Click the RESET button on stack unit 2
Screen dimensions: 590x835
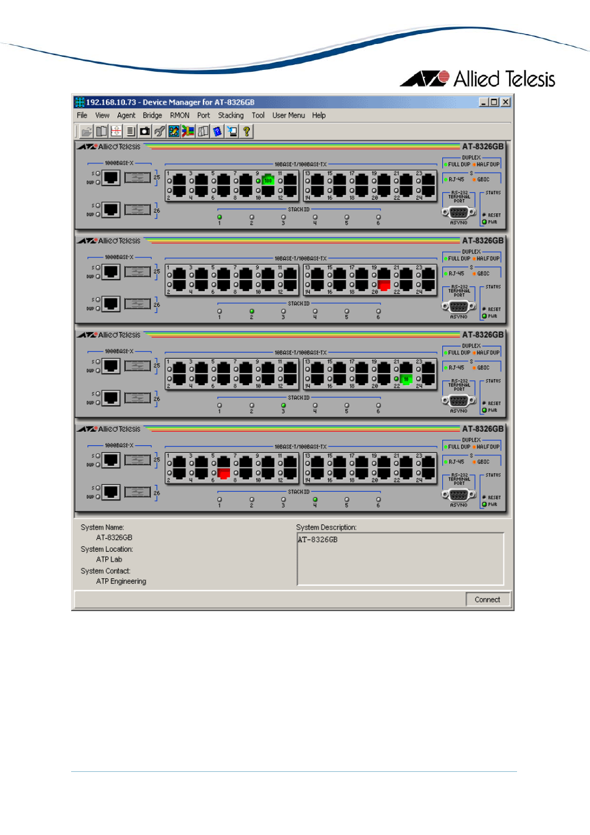pos(484,309)
